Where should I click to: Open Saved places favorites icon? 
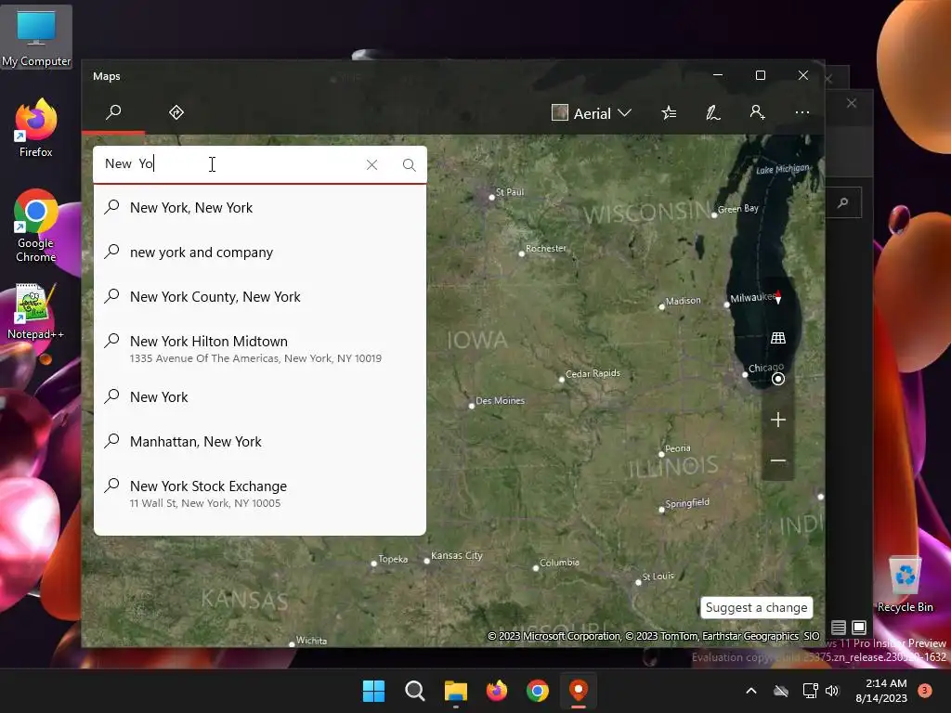click(x=669, y=112)
